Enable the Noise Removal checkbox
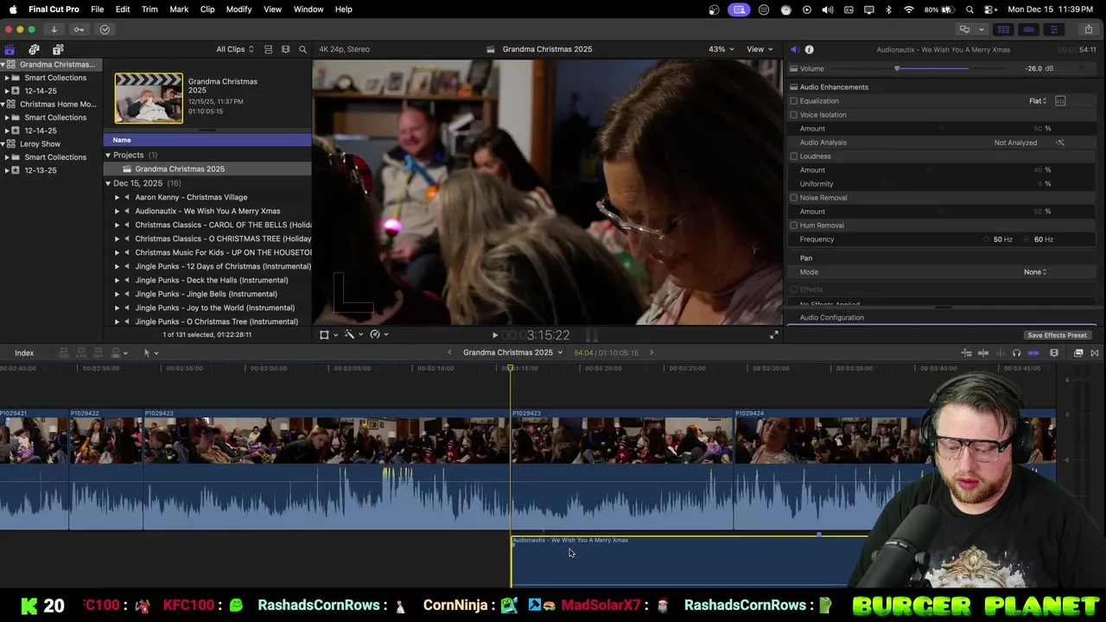This screenshot has height=622, width=1106. (x=793, y=198)
